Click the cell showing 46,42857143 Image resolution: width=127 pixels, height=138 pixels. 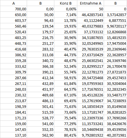coord(91,15)
